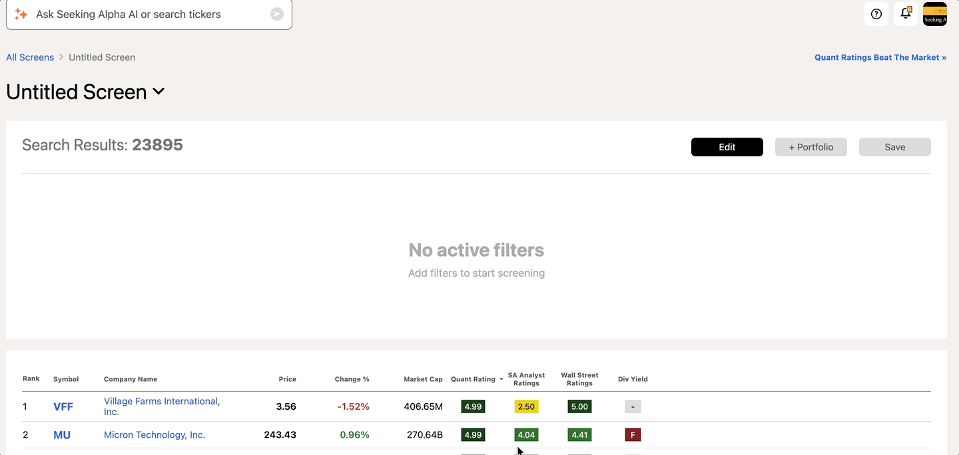Open Micron Technology, Inc. company link
This screenshot has height=455, width=959.
coord(155,435)
